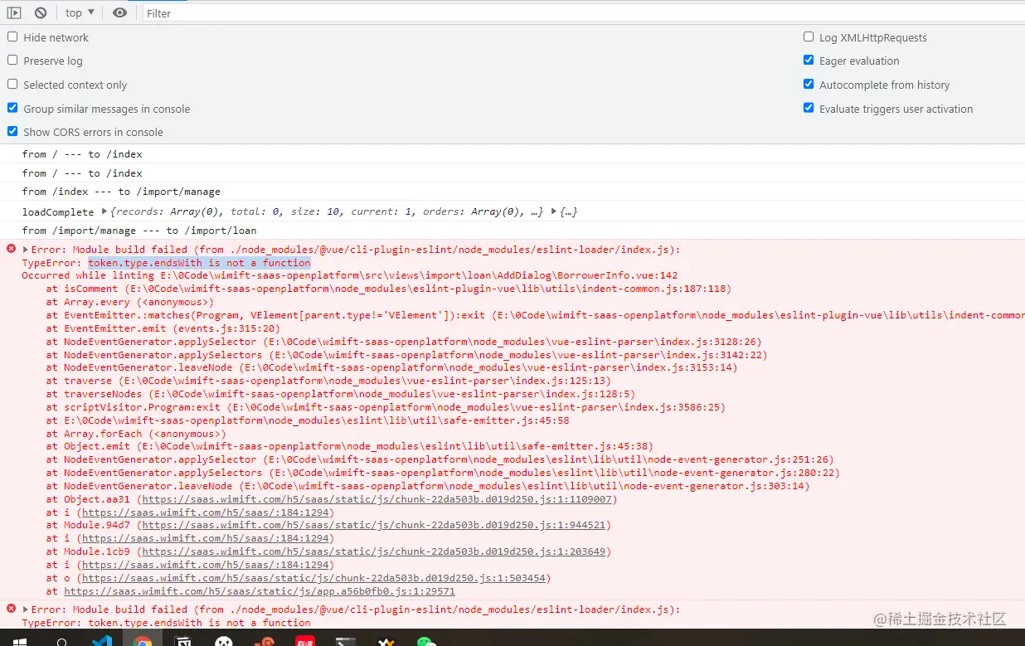Turn off Autocomplete from history
Viewport: 1025px width, 646px height.
pos(809,85)
